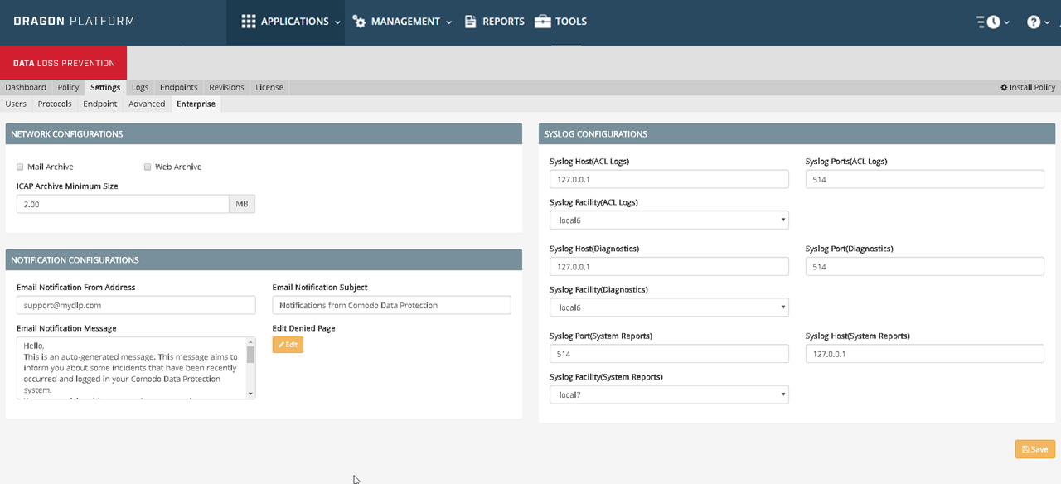Click the Edit denied page button
The height and width of the screenshot is (484, 1061).
tap(288, 345)
